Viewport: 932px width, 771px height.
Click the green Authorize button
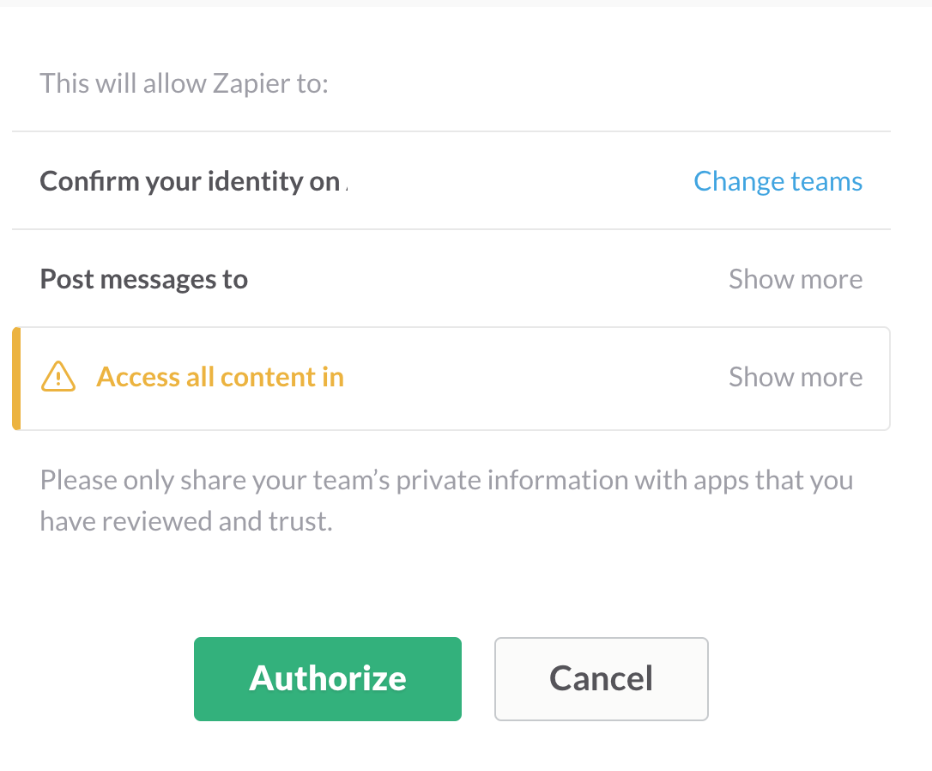[328, 679]
